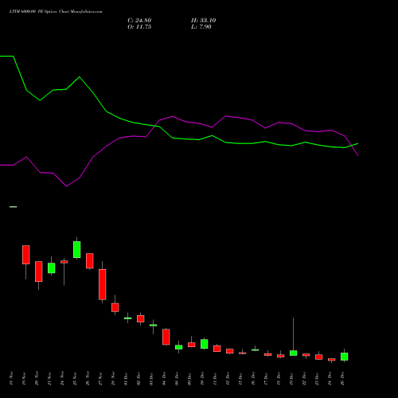The width and height of the screenshot is (398, 398).
Task: Click the '04 Dec' date label
Action: point(164,378)
